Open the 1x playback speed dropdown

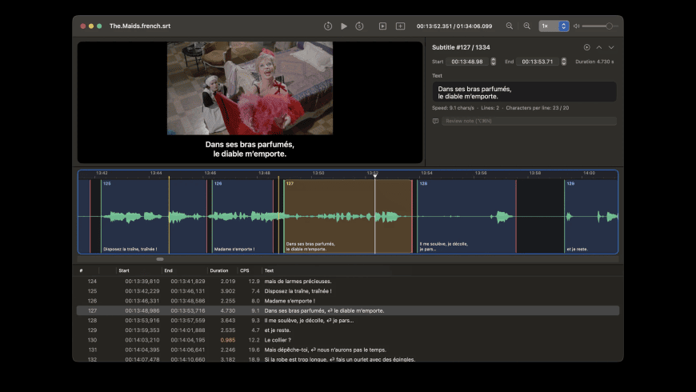[554, 26]
